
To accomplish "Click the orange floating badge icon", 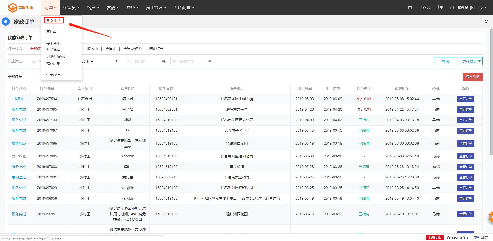I will (x=490, y=217).
